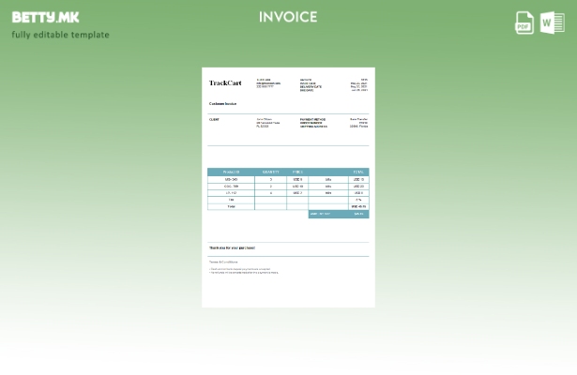Open the invoice template preview thumbnail

(x=288, y=187)
